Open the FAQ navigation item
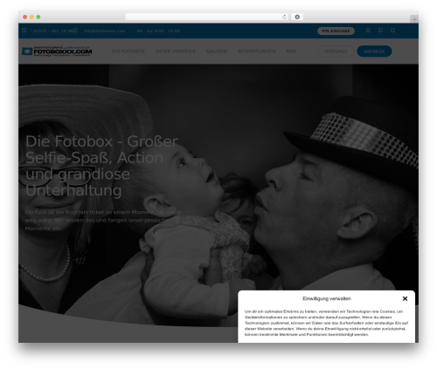Viewport: 437px width, 369px height. coord(291,51)
